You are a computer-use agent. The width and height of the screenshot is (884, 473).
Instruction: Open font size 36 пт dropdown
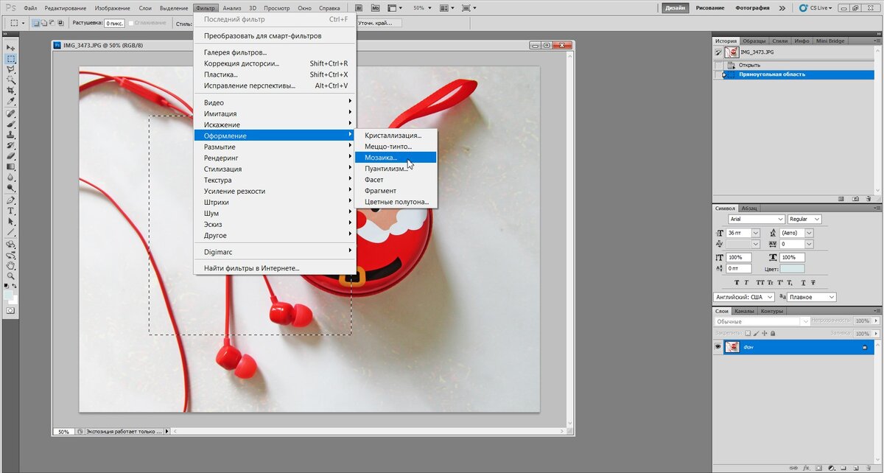click(x=756, y=233)
